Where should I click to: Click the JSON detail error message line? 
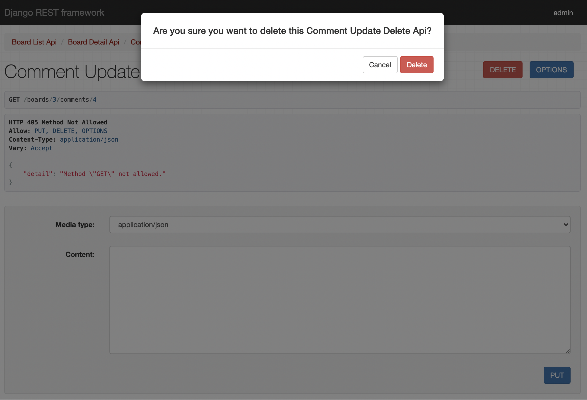94,174
